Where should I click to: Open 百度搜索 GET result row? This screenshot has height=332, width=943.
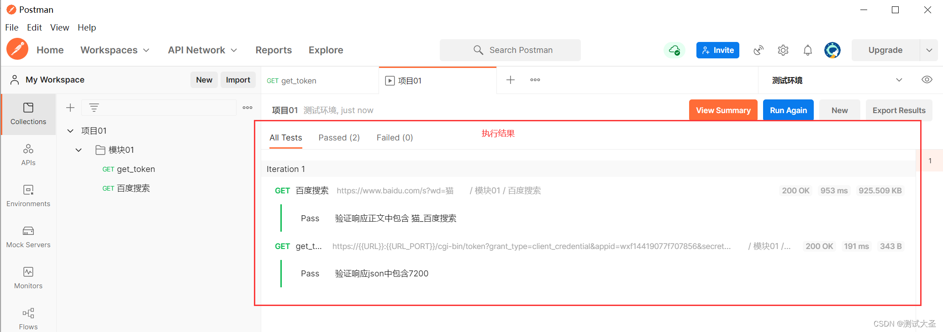[589, 191]
